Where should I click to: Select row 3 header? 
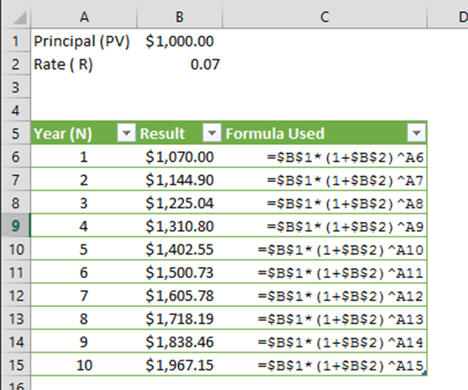(16, 87)
